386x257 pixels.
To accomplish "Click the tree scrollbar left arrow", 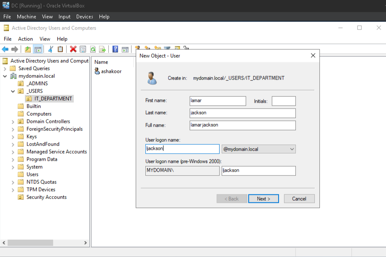I will 4,243.
